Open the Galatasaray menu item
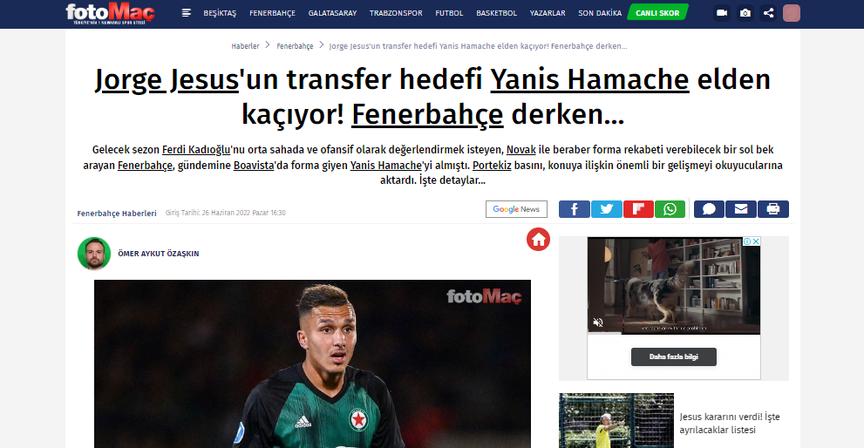Screen dimensions: 864x448 coord(332,13)
